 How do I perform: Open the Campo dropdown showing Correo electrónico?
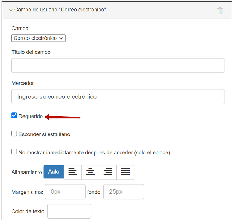pyautogui.click(x=38, y=38)
